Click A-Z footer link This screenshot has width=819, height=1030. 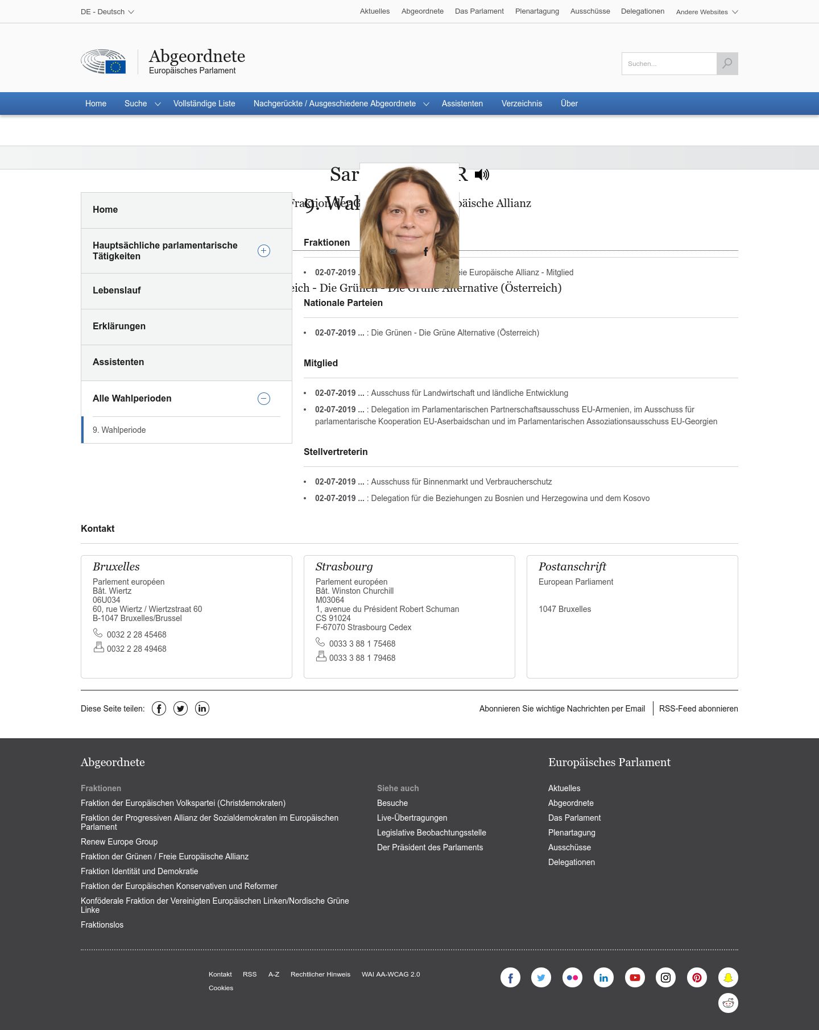274,974
